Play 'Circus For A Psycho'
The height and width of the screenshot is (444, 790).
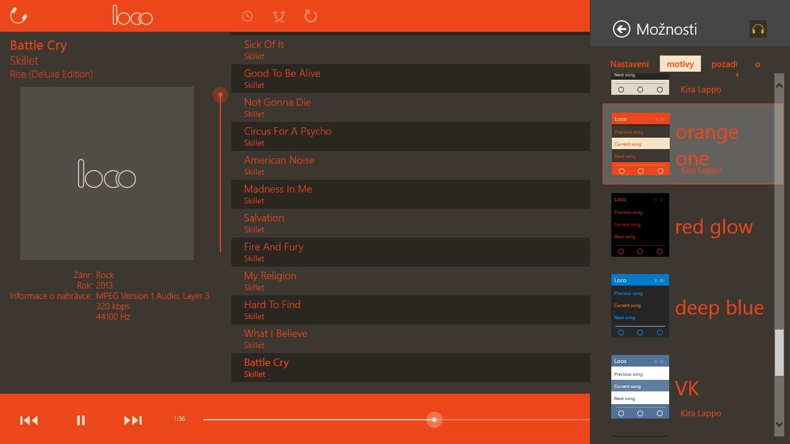click(411, 136)
